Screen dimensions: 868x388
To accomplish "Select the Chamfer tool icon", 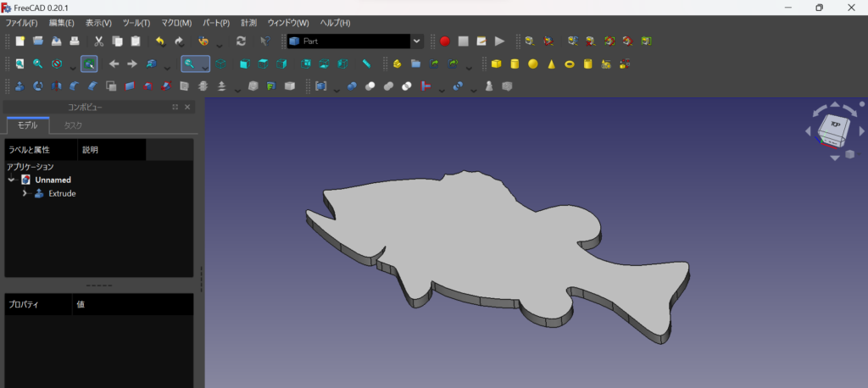I will [x=92, y=86].
